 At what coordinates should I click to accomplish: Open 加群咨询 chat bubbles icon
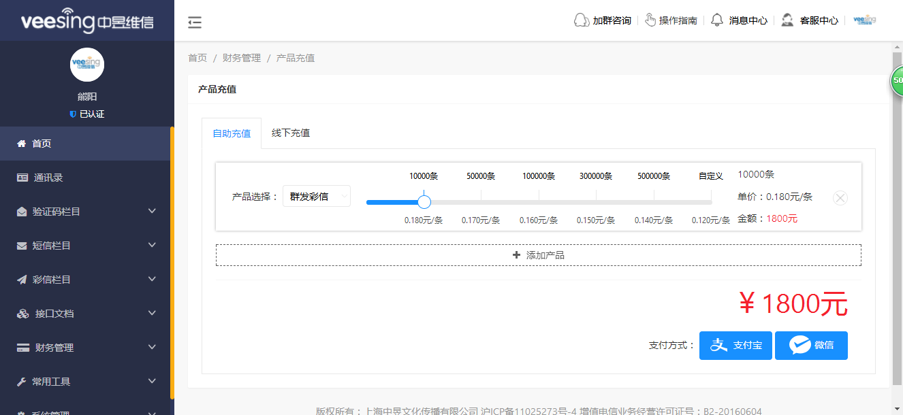point(580,20)
